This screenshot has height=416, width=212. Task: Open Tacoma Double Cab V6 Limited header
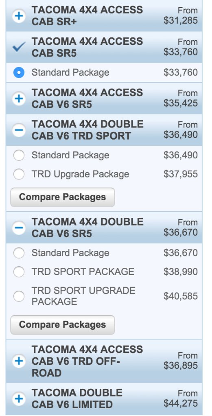click(104, 399)
